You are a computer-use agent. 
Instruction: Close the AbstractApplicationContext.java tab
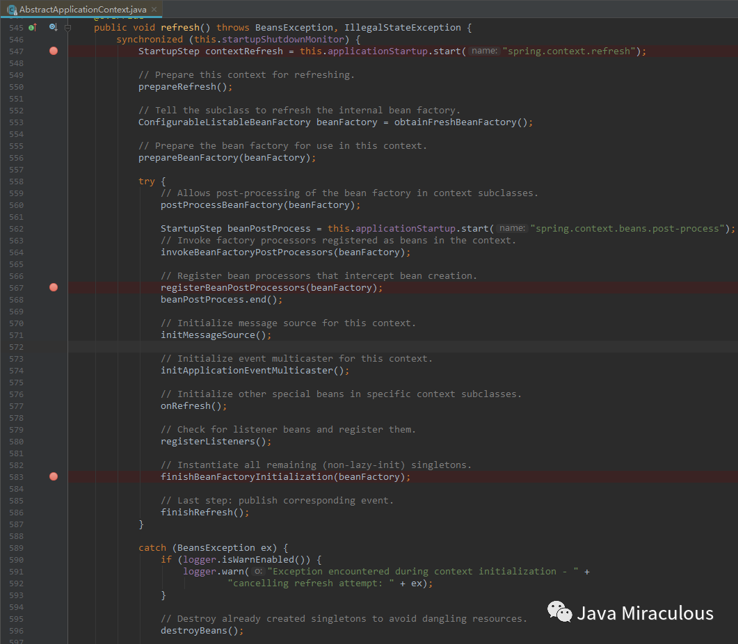point(154,9)
